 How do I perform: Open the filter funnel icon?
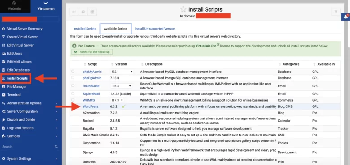[x=336, y=12]
